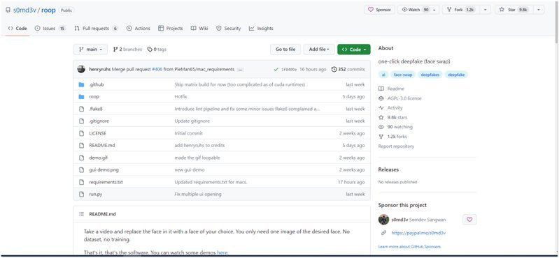Screen dimensions: 559x258
Task: View the 9.8k stars link
Action: pos(393,117)
